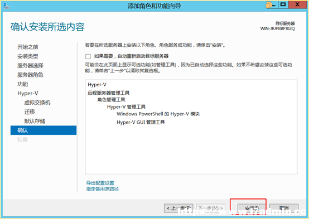Select the 迁移 step

tap(30, 112)
